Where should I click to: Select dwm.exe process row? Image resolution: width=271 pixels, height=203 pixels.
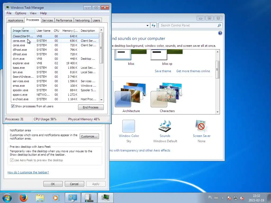pos(55,59)
